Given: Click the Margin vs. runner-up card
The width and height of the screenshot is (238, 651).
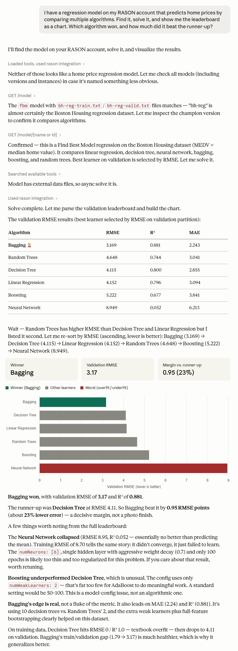Looking at the screenshot, I should [194, 369].
